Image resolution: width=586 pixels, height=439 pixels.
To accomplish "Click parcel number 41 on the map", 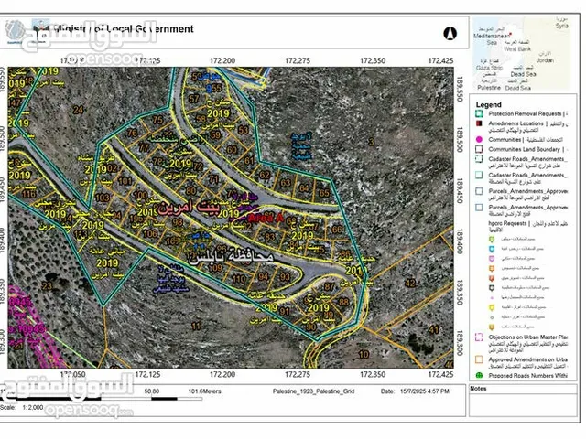I will 433,329.
